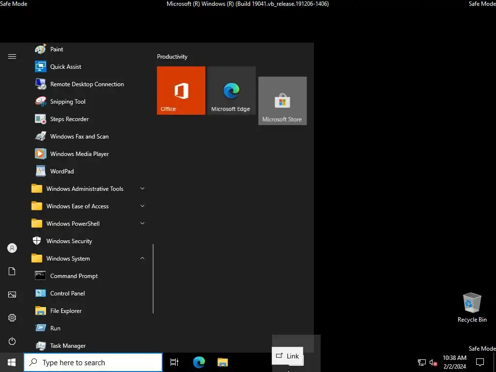Viewport: 496px width, 372px height.
Task: Click the app list scrollbar
Action: click(x=153, y=279)
